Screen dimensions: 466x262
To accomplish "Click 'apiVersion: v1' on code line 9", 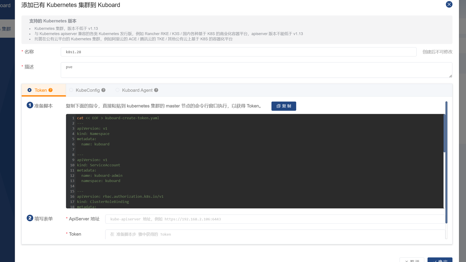I will point(92,160).
